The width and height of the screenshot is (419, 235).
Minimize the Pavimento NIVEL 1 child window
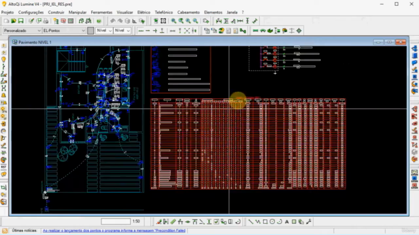pos(378,42)
